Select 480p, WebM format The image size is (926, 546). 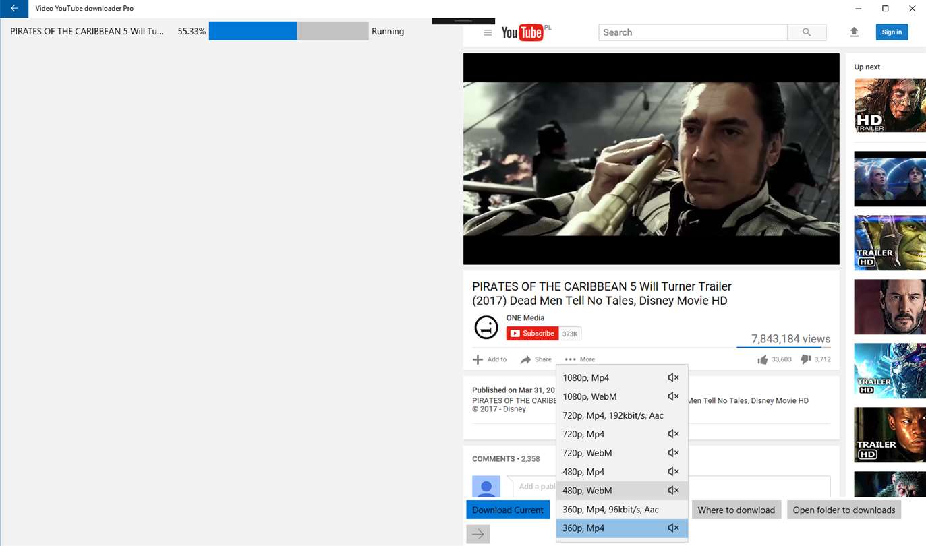click(x=622, y=491)
